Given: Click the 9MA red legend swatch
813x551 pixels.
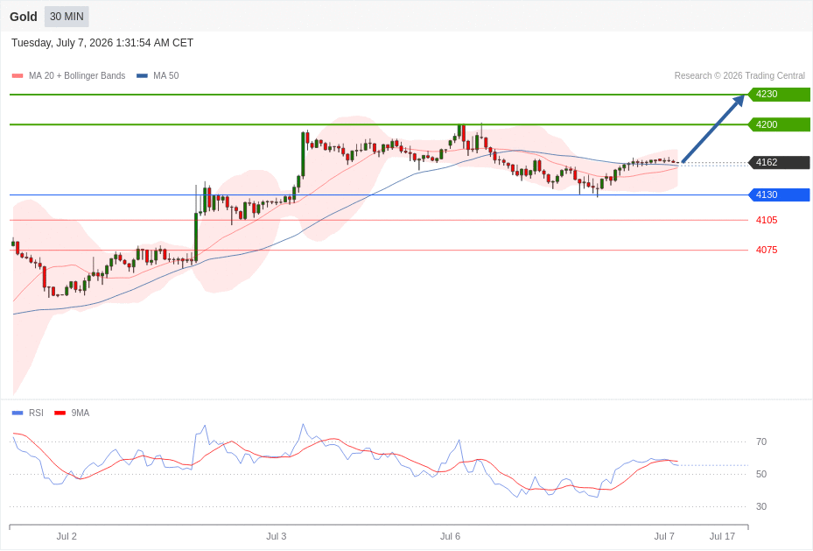Looking at the screenshot, I should (60, 413).
